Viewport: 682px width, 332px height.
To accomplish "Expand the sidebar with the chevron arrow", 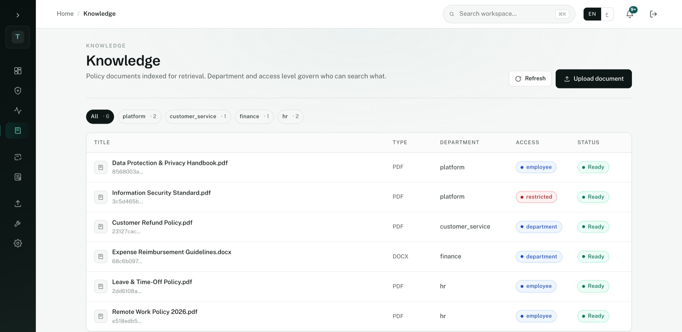I will click(x=17, y=15).
